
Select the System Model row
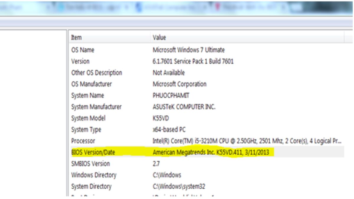click(x=88, y=118)
